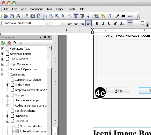Expand the Hyperlinks bookmark
The height and width of the screenshot is (135, 151).
(8, 116)
